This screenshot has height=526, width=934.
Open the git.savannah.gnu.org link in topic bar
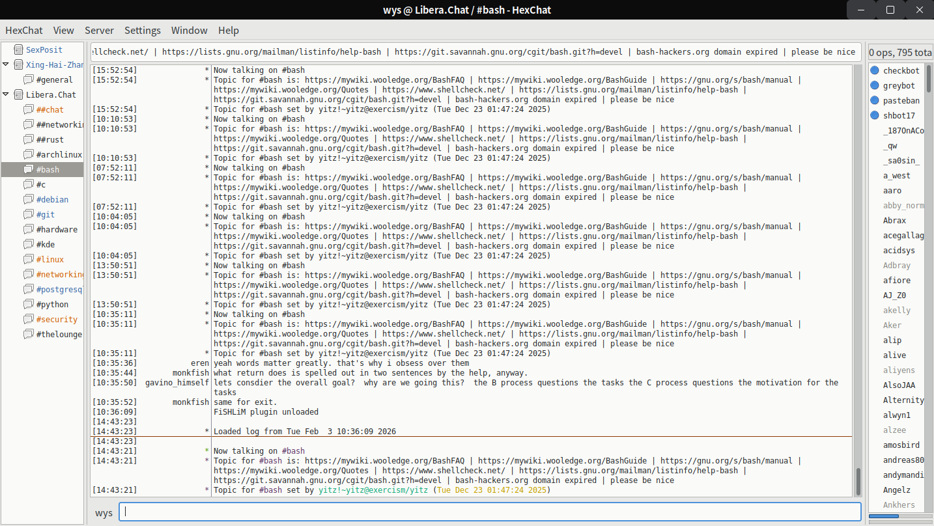pos(508,52)
